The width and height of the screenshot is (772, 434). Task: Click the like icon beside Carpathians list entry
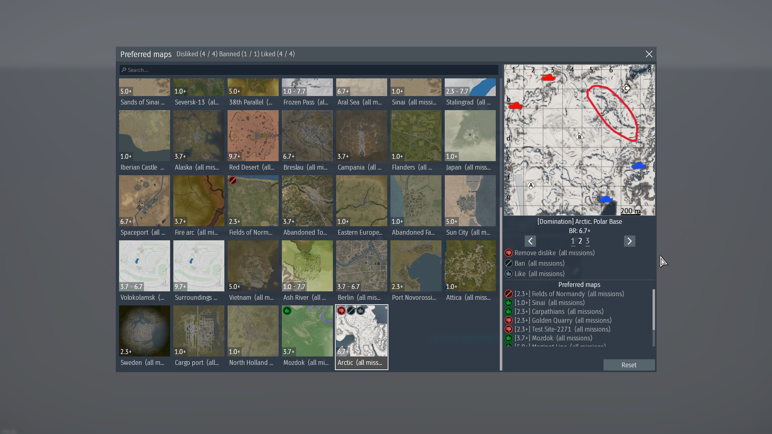click(509, 312)
